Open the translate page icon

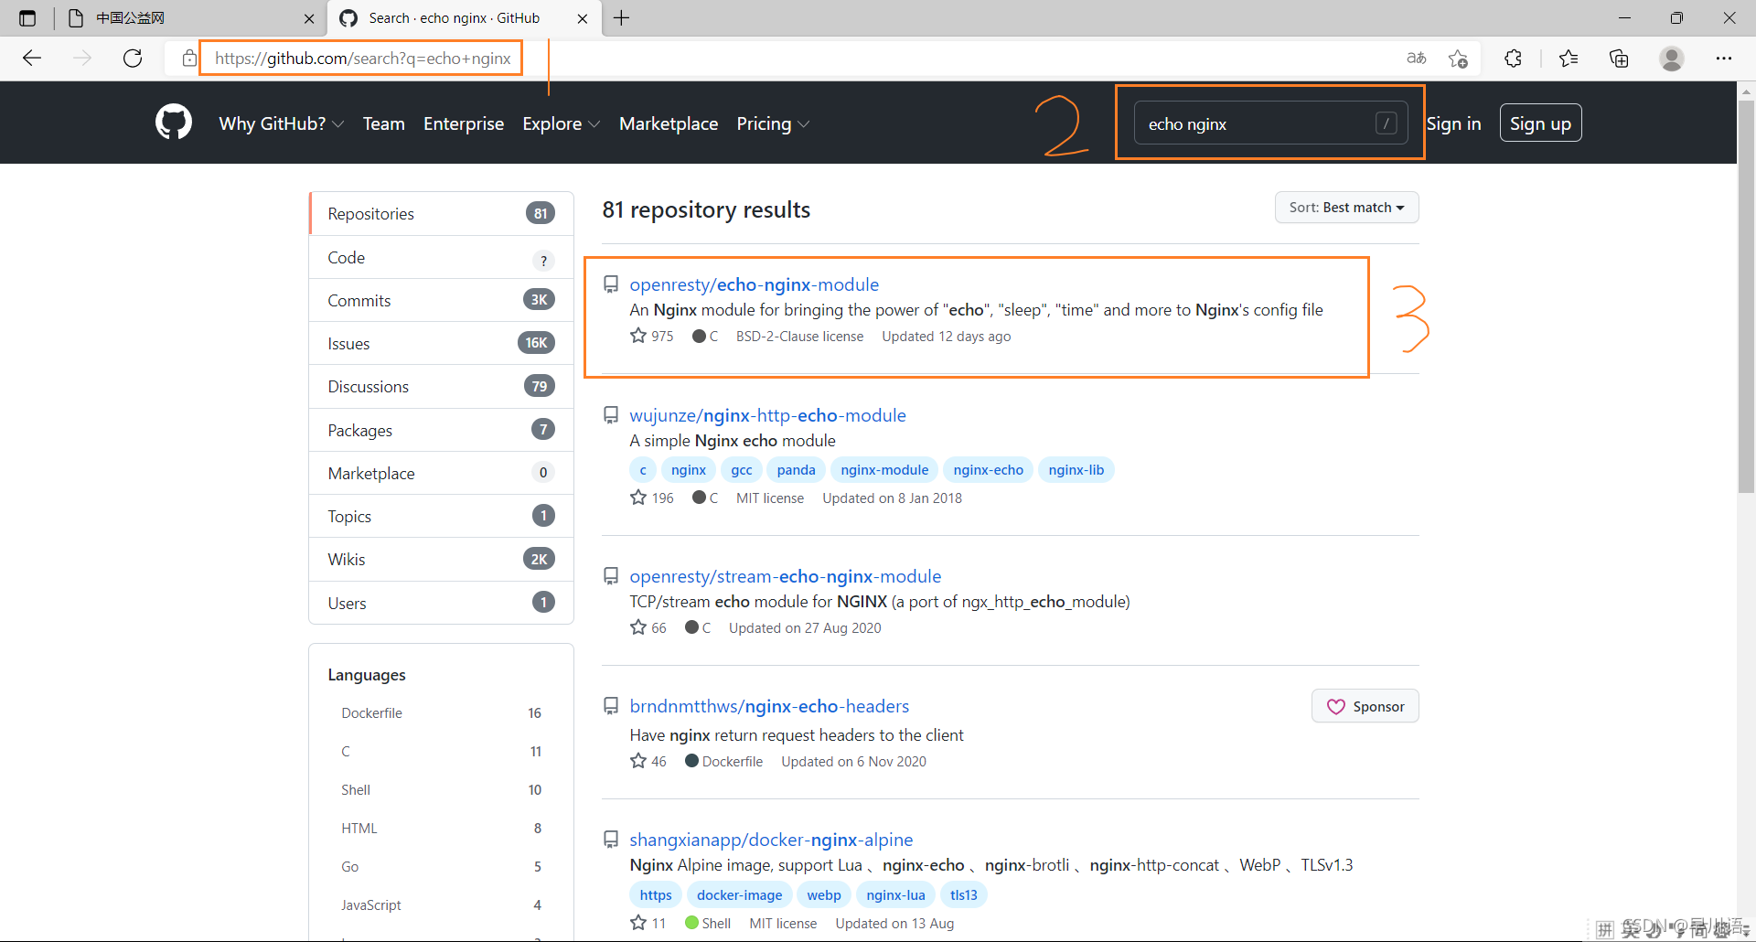pos(1417,59)
